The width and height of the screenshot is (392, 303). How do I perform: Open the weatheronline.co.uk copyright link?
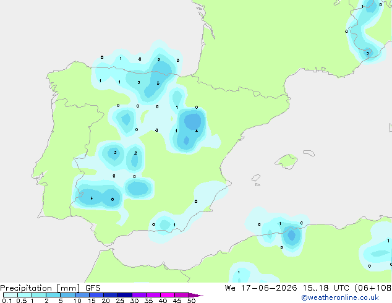[x=340, y=297]
